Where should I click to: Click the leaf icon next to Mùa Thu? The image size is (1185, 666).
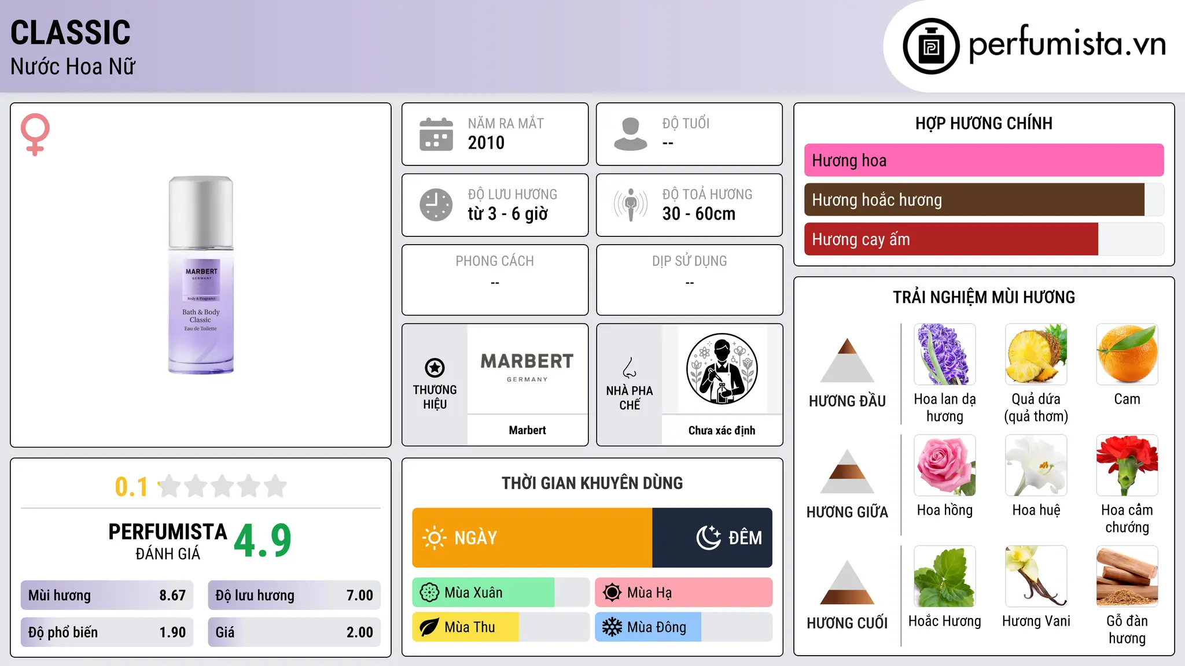click(429, 627)
